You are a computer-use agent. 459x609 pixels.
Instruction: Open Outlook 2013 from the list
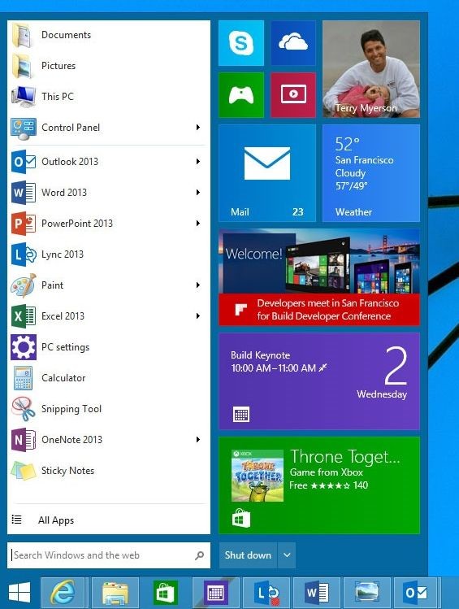[108, 162]
